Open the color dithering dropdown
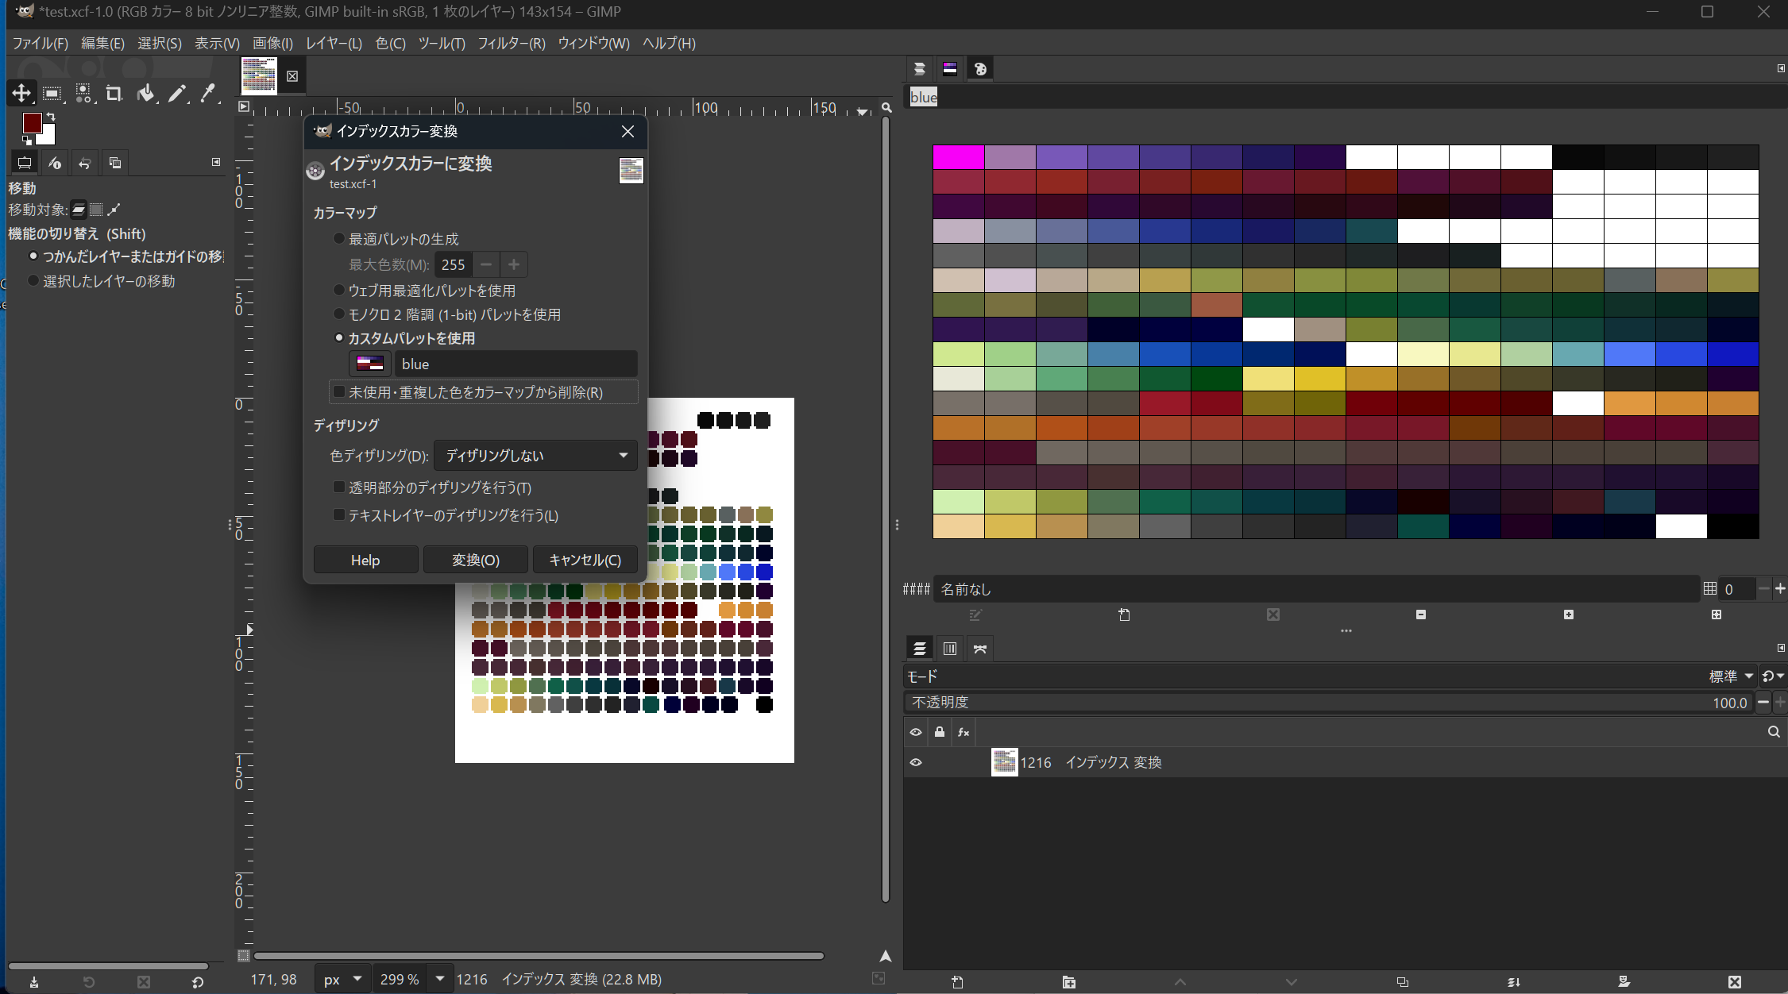Screen dimensions: 1788x994 tap(535, 456)
